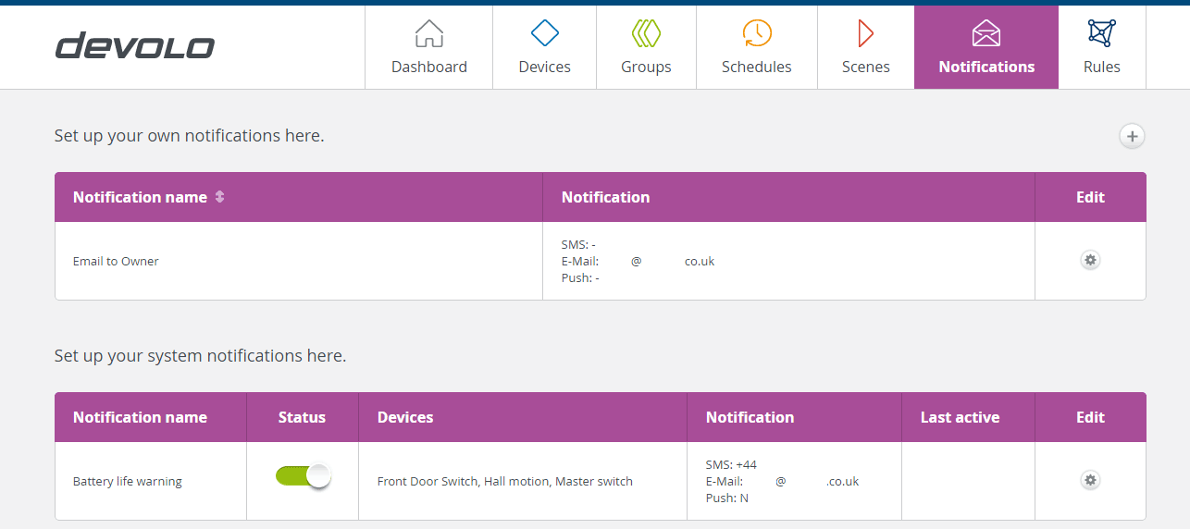Open the Devices diamond icon
This screenshot has height=529, width=1190.
point(544,34)
